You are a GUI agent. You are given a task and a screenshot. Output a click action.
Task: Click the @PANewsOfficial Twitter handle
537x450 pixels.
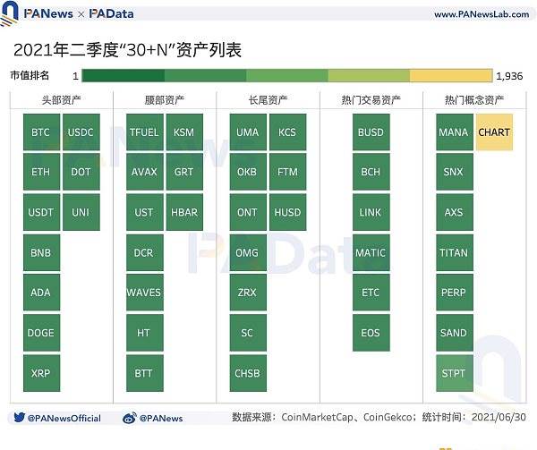coord(64,418)
